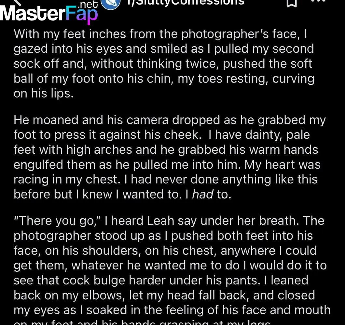Click the name "Leah" in the text
This screenshot has width=345, height=325.
point(160,221)
